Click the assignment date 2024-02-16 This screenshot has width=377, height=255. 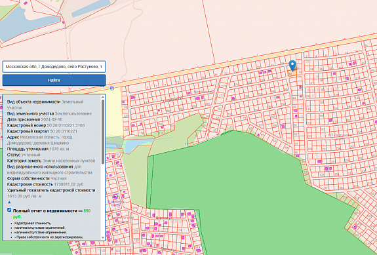point(52,119)
